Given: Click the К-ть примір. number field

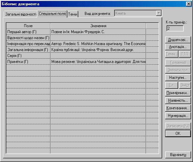Looking at the screenshot, I should coord(175,28).
